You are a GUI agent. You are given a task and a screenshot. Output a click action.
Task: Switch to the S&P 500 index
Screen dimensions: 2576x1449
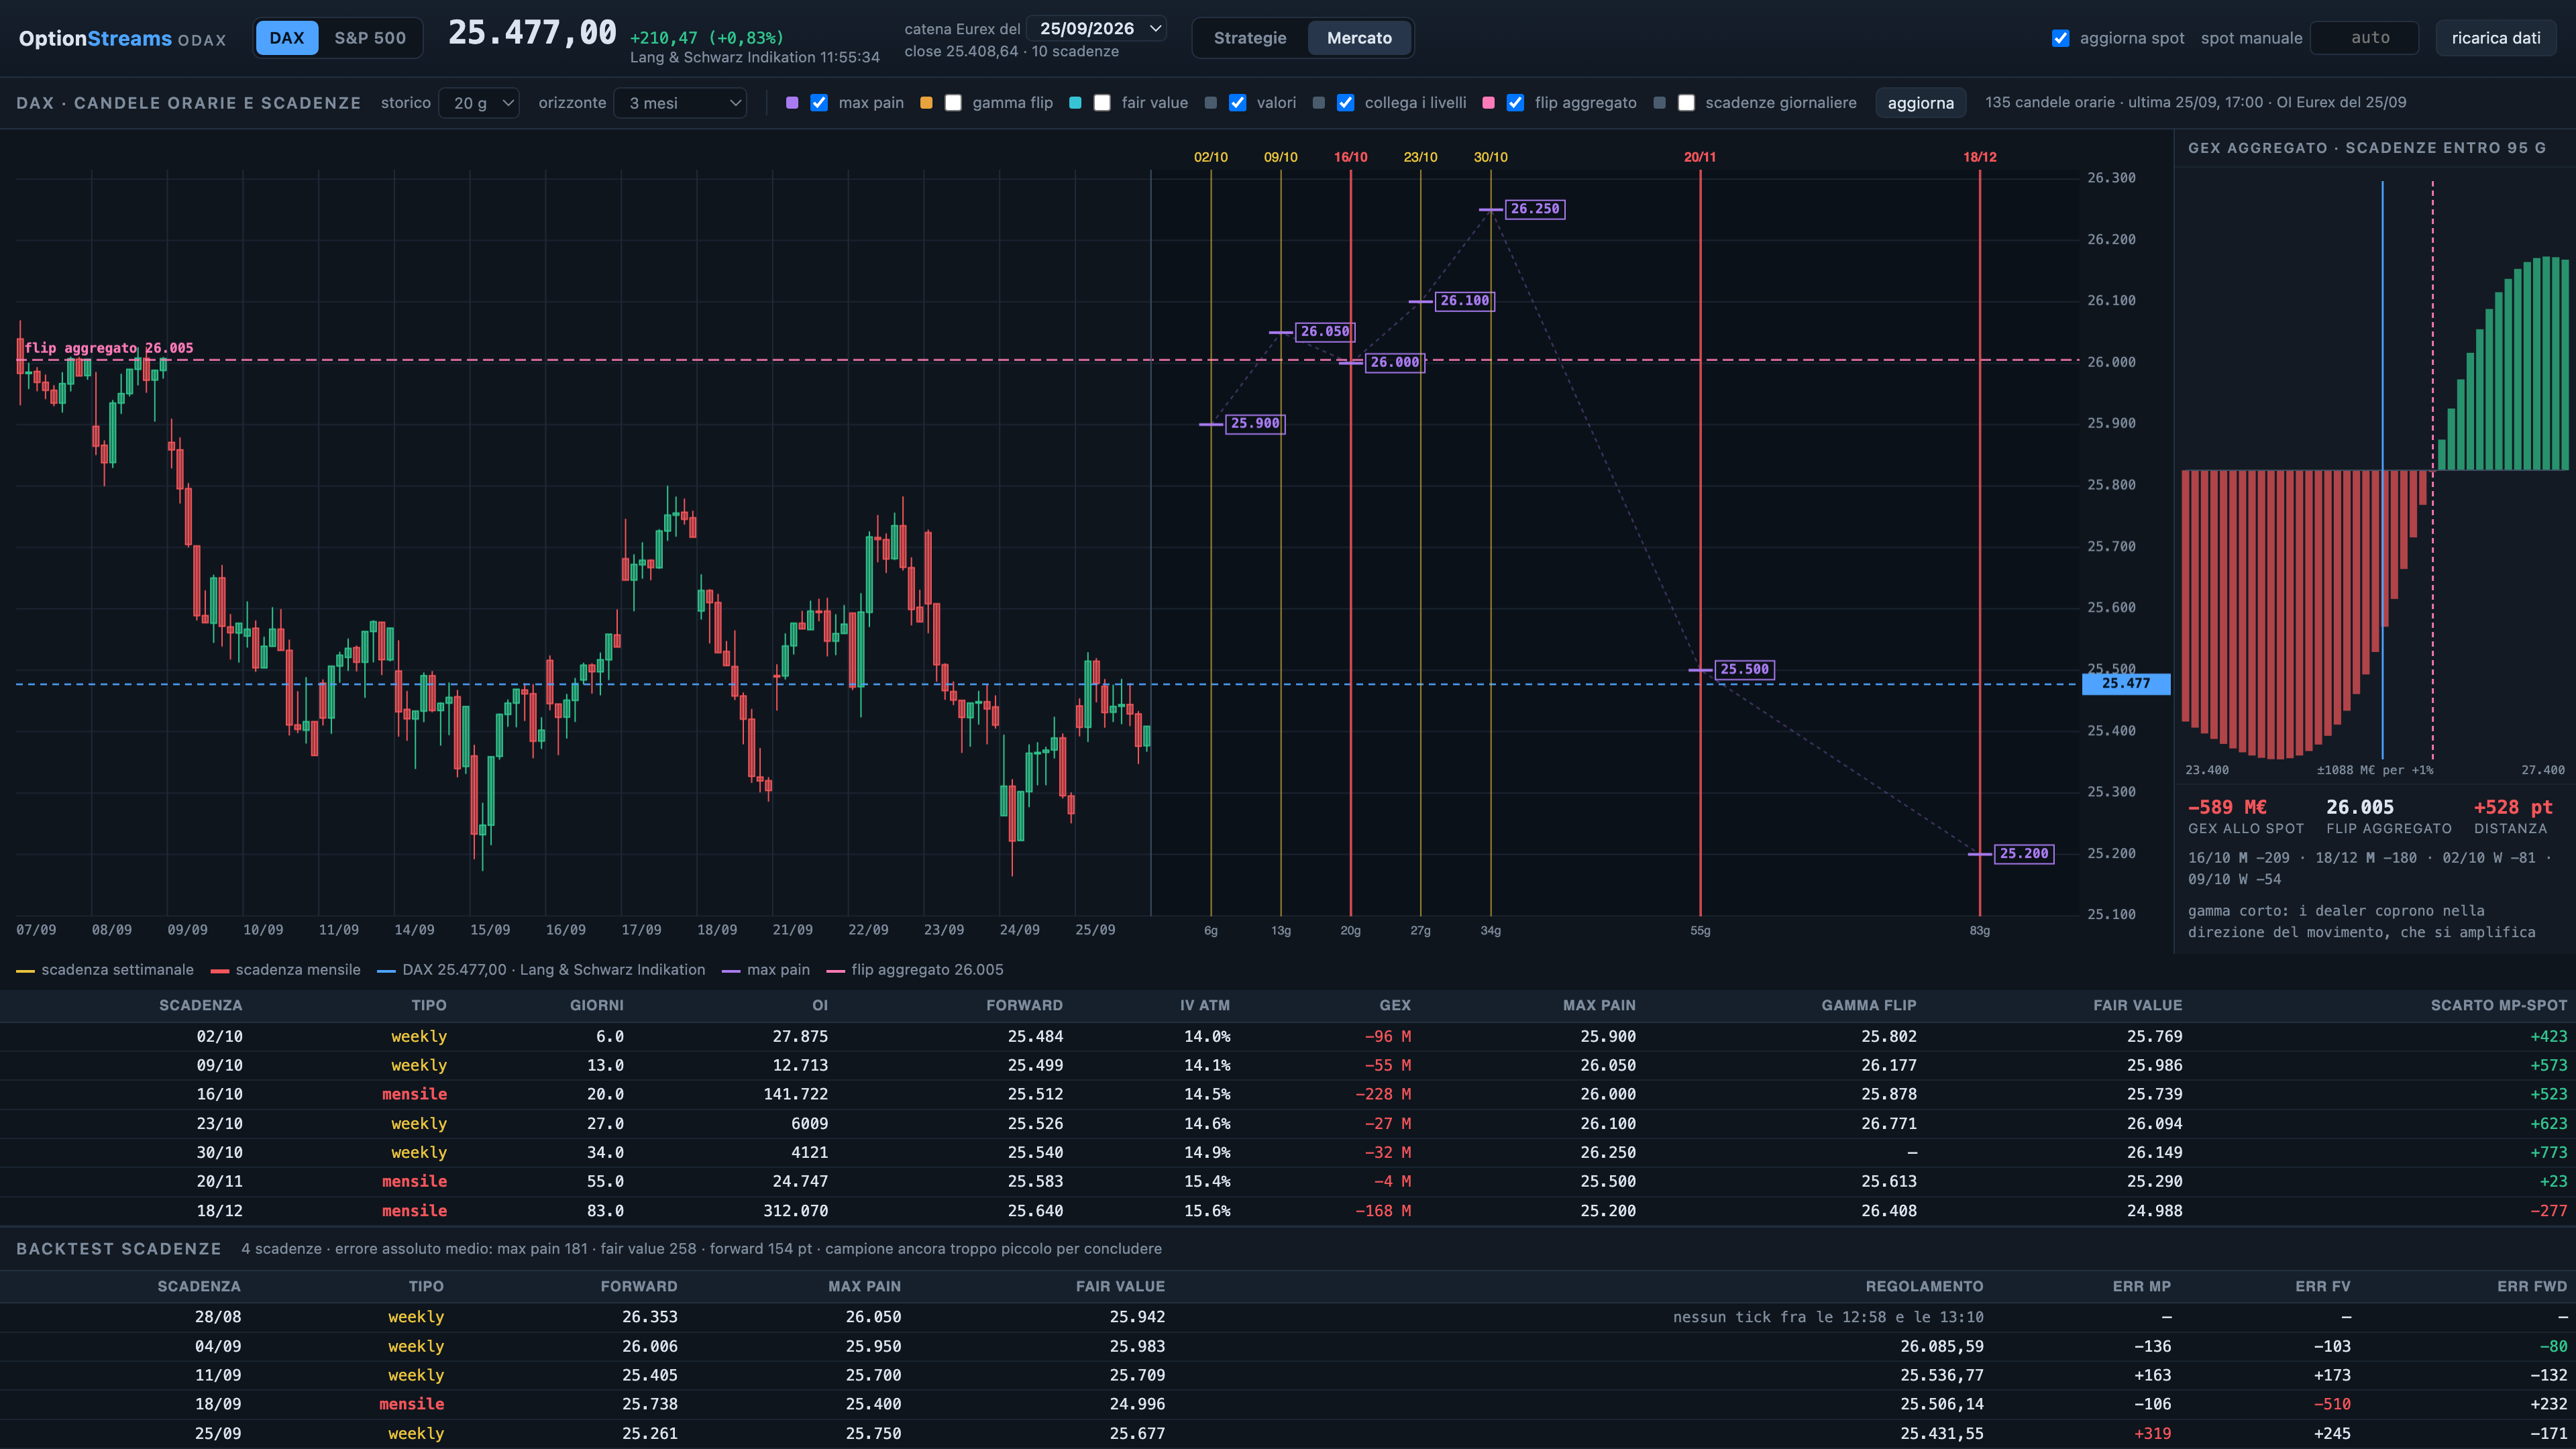[x=370, y=38]
